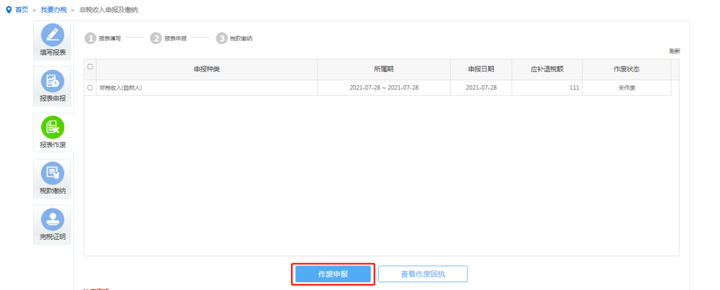The height and width of the screenshot is (290, 720).
Task: Select the 报表申报 sidebar icon
Action: [52, 81]
